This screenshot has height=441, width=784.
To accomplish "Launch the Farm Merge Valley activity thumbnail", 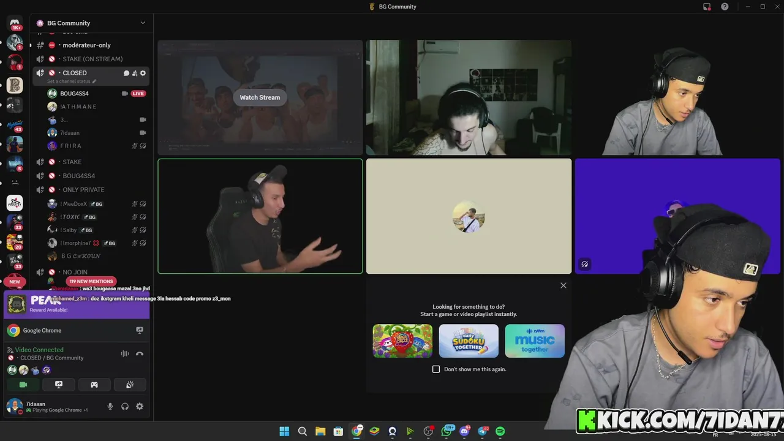I will 402,341.
